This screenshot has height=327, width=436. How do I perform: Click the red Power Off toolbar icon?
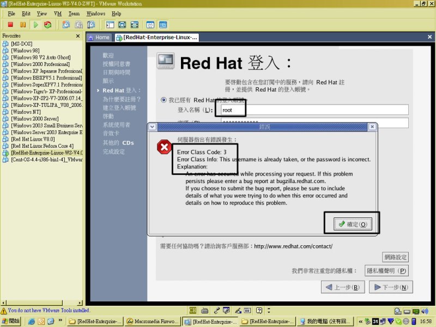(x=10, y=25)
